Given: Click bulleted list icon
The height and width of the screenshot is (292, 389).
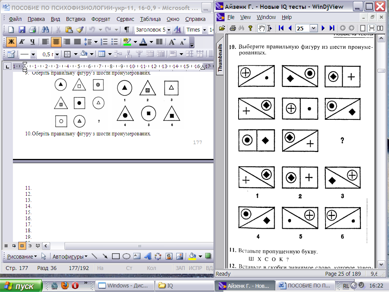Looking at the screenshot, I should pyautogui.click(x=114, y=42).
